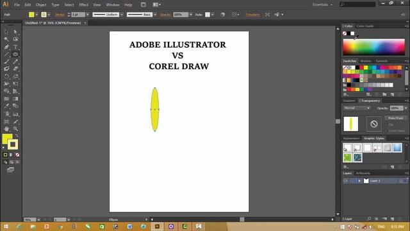Image resolution: width=410 pixels, height=231 pixels.
Task: Select the Shape Builder tool
Action: 6,91
